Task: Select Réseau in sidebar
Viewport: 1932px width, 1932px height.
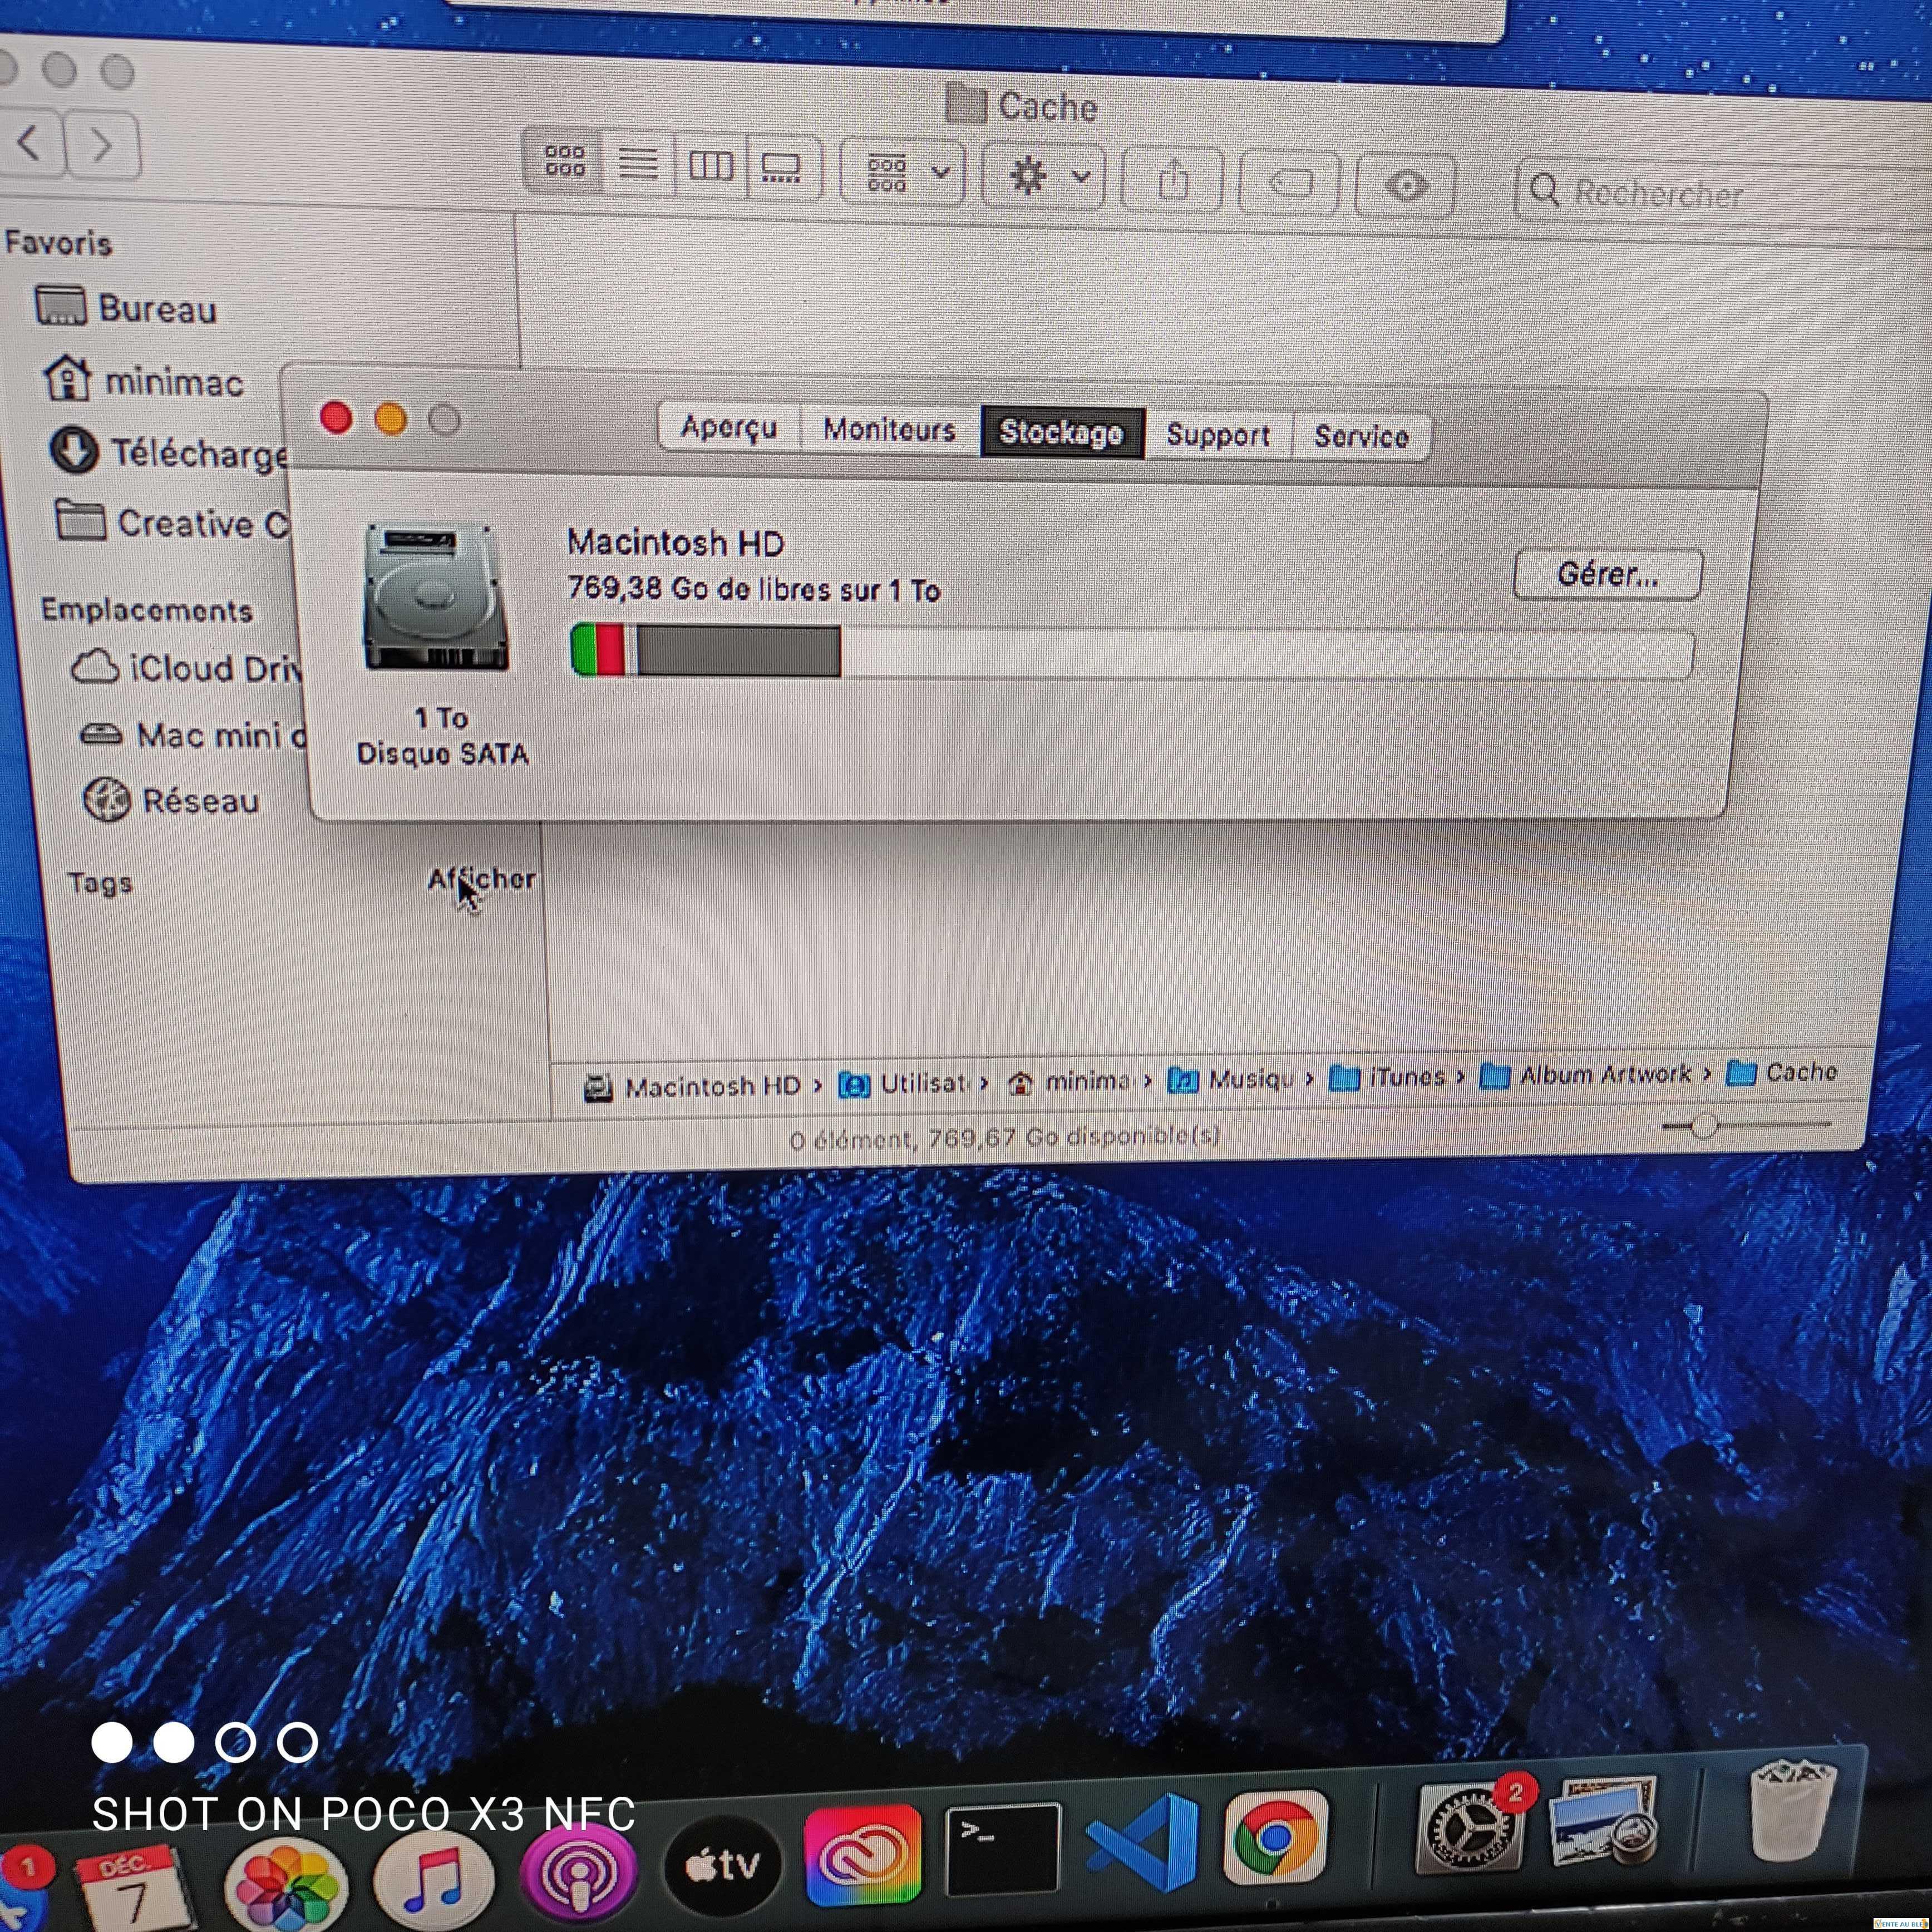Action: click(x=171, y=800)
